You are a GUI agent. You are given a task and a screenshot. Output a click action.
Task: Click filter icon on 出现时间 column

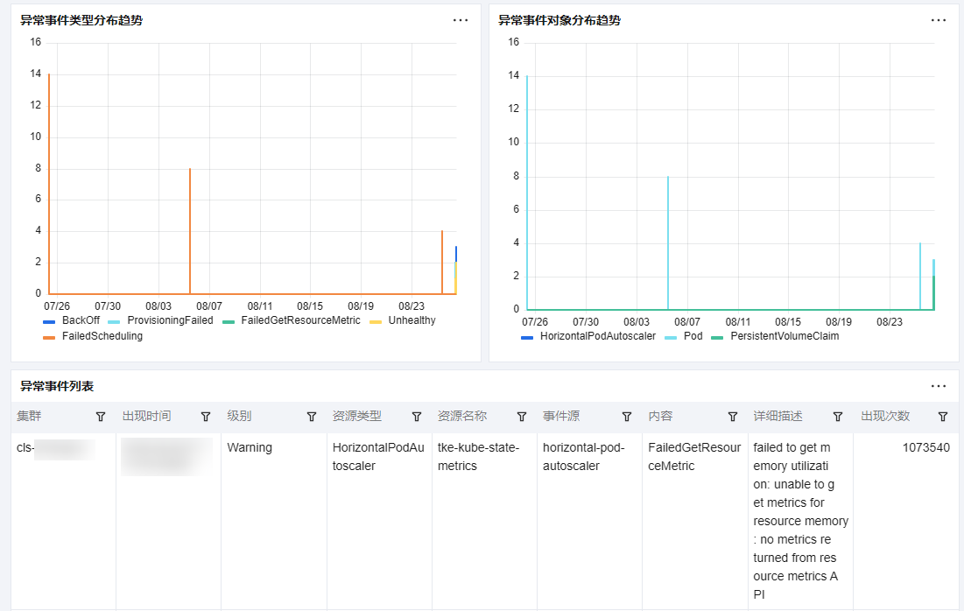(206, 417)
